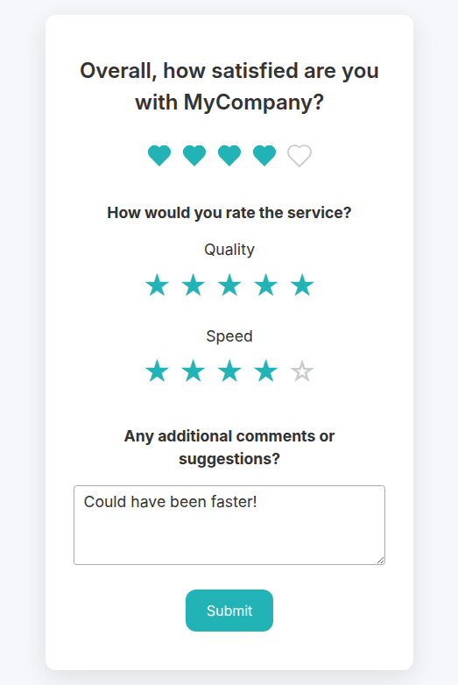This screenshot has height=685, width=458.
Task: Click the second satisfaction heart
Action: (194, 156)
